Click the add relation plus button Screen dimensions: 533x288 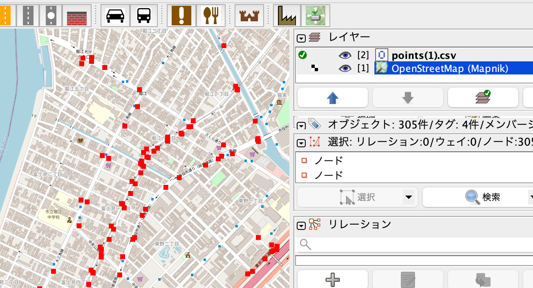click(332, 280)
